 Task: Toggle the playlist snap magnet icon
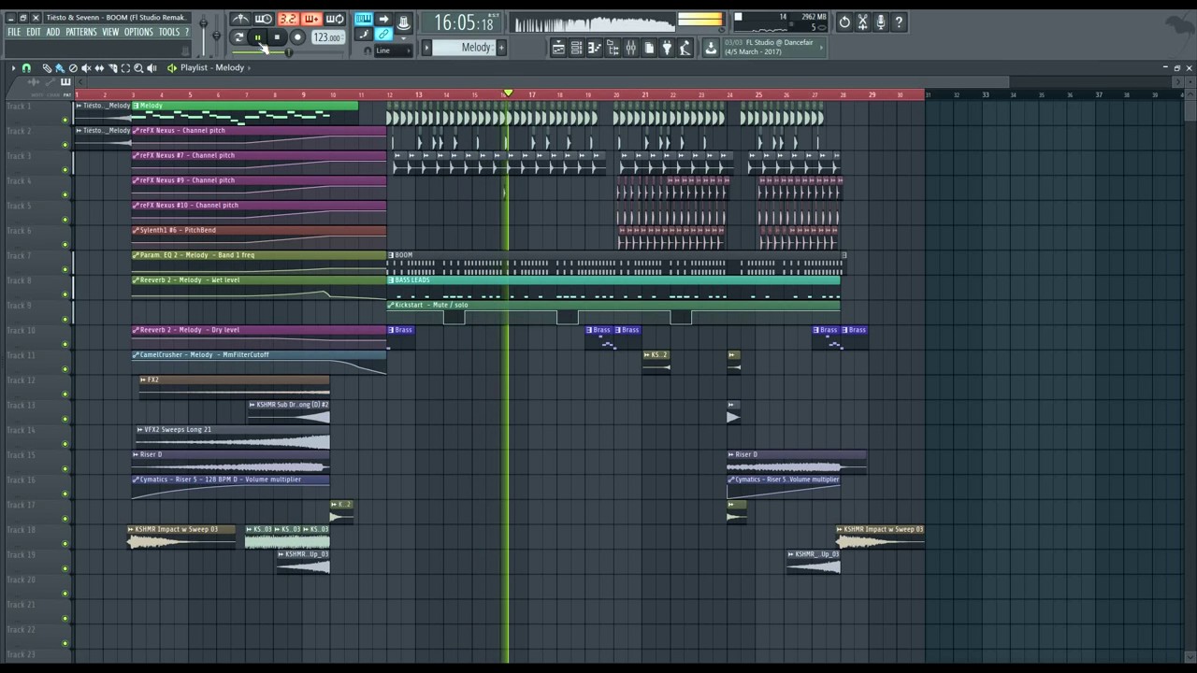[26, 68]
